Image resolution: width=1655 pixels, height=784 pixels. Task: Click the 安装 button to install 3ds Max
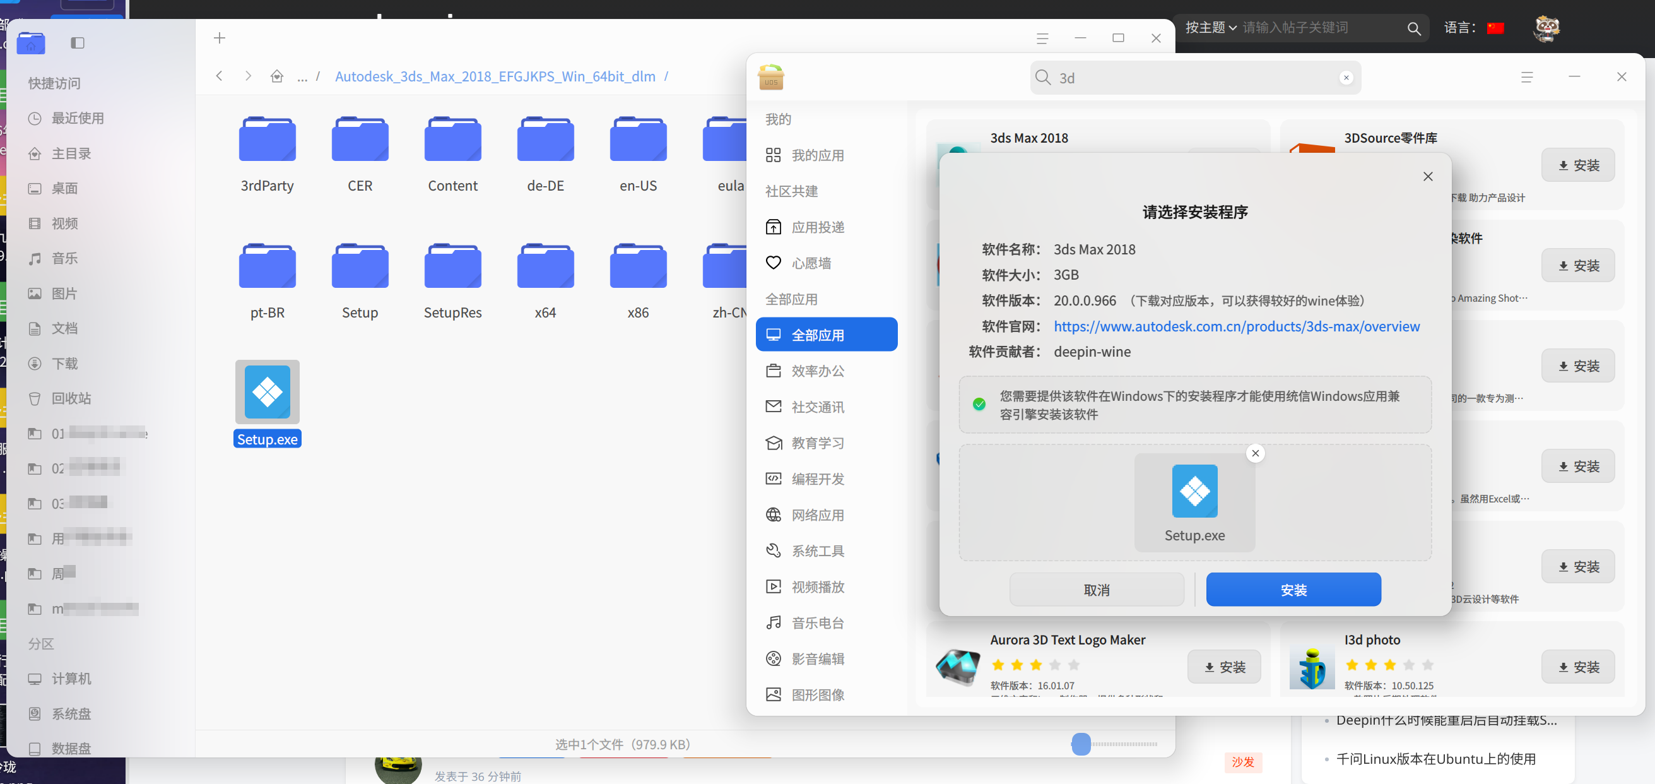click(x=1293, y=590)
